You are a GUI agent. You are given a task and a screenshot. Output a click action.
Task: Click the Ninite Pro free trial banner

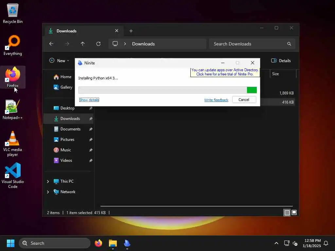[225, 72]
